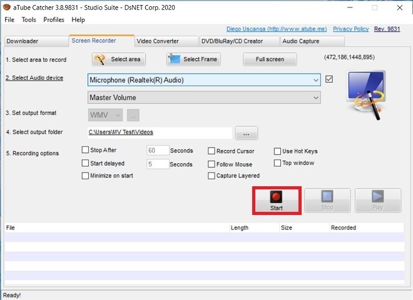Open the Help menu

78,20
